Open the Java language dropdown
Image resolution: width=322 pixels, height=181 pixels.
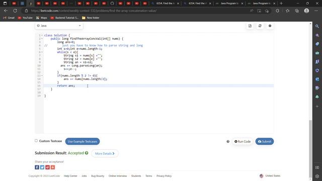point(59,26)
